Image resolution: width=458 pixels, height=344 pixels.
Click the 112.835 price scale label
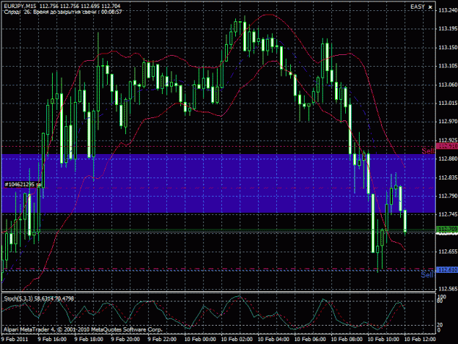tap(448, 178)
